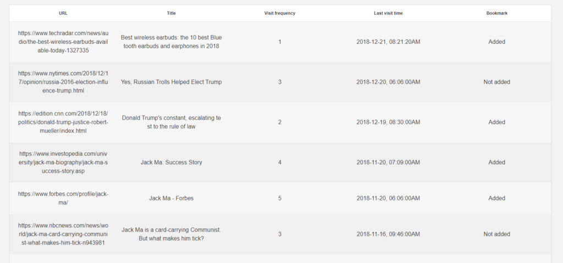Select the 'Jack Ma - Forbes' title
Screen dimensions: 563x263
pyautogui.click(x=172, y=198)
